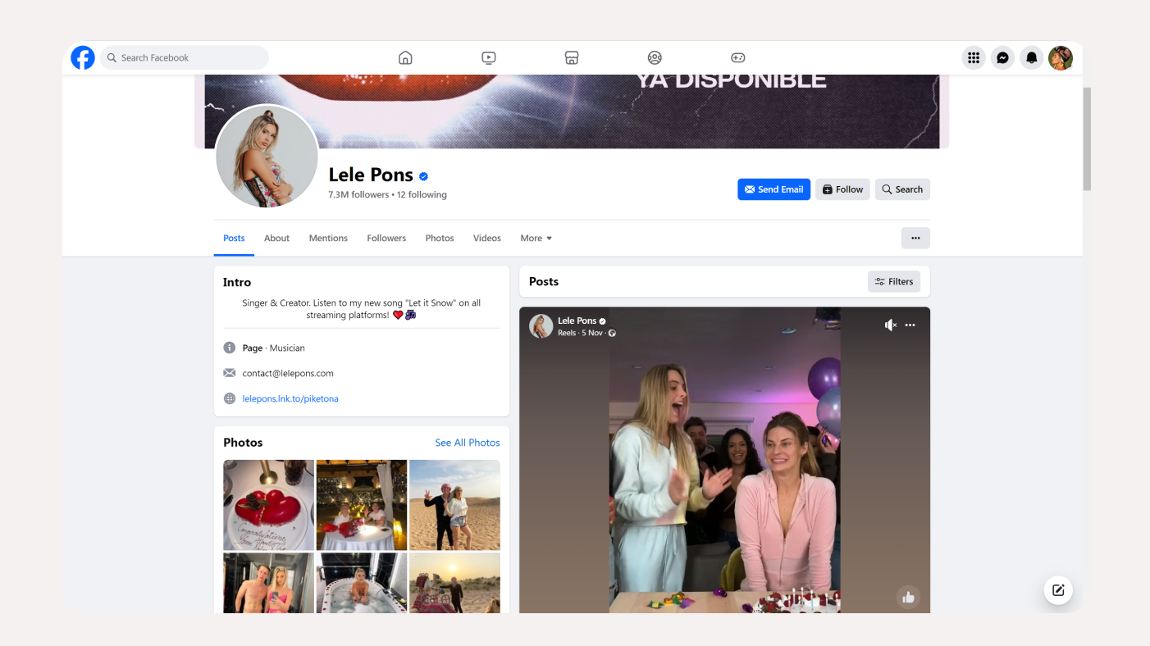Click the Page · Musician text
Screen dimensions: 1150x646
[274, 348]
